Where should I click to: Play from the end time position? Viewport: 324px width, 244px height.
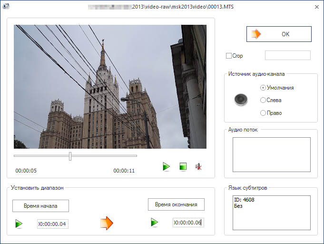(x=154, y=223)
